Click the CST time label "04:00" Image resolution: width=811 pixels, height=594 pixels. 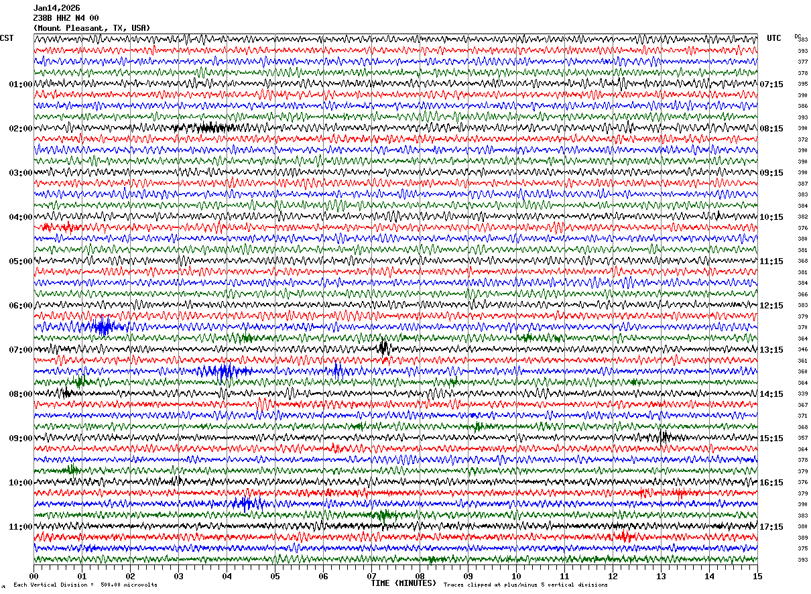coord(20,217)
